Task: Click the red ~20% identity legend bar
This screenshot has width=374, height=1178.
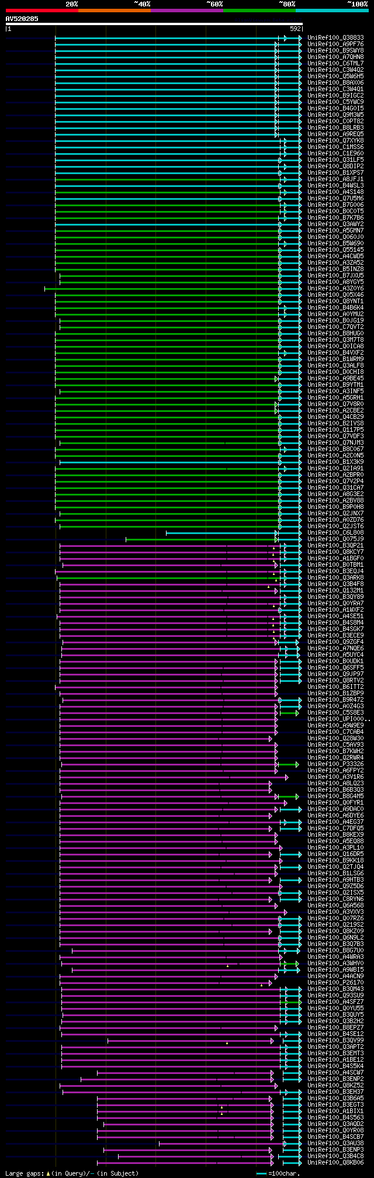Action: pos(42,11)
